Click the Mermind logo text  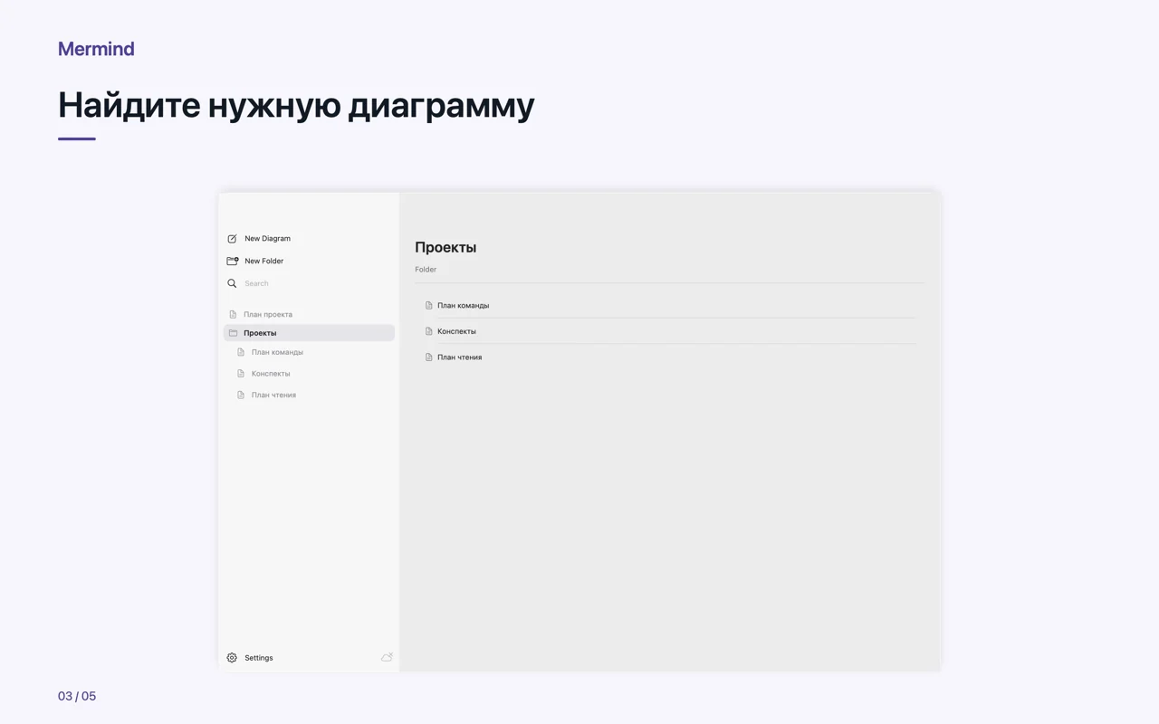tap(96, 49)
